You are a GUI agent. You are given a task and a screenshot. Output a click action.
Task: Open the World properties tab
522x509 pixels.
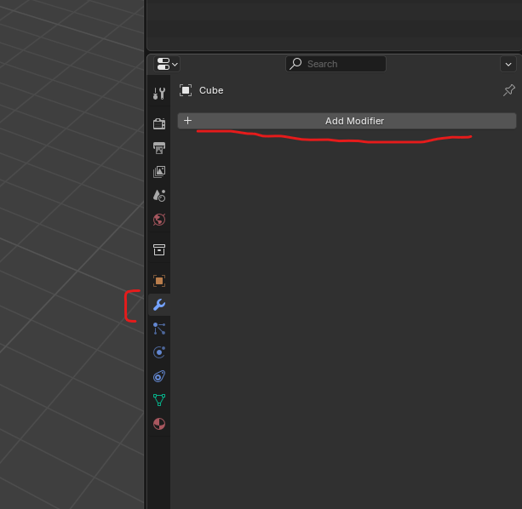159,220
